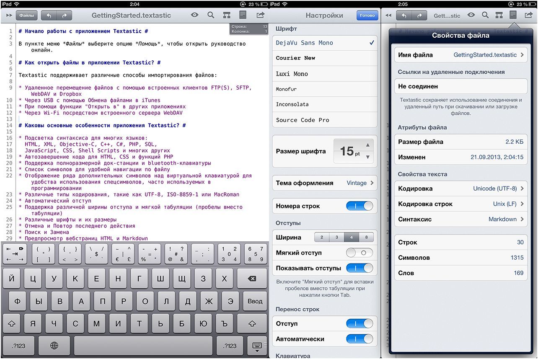
Task: Toggle the Номера строк switch on
Action: coord(360,206)
